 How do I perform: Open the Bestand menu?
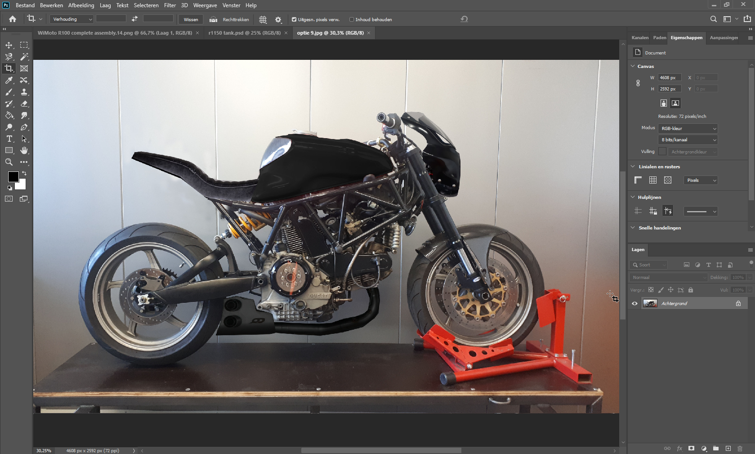25,5
